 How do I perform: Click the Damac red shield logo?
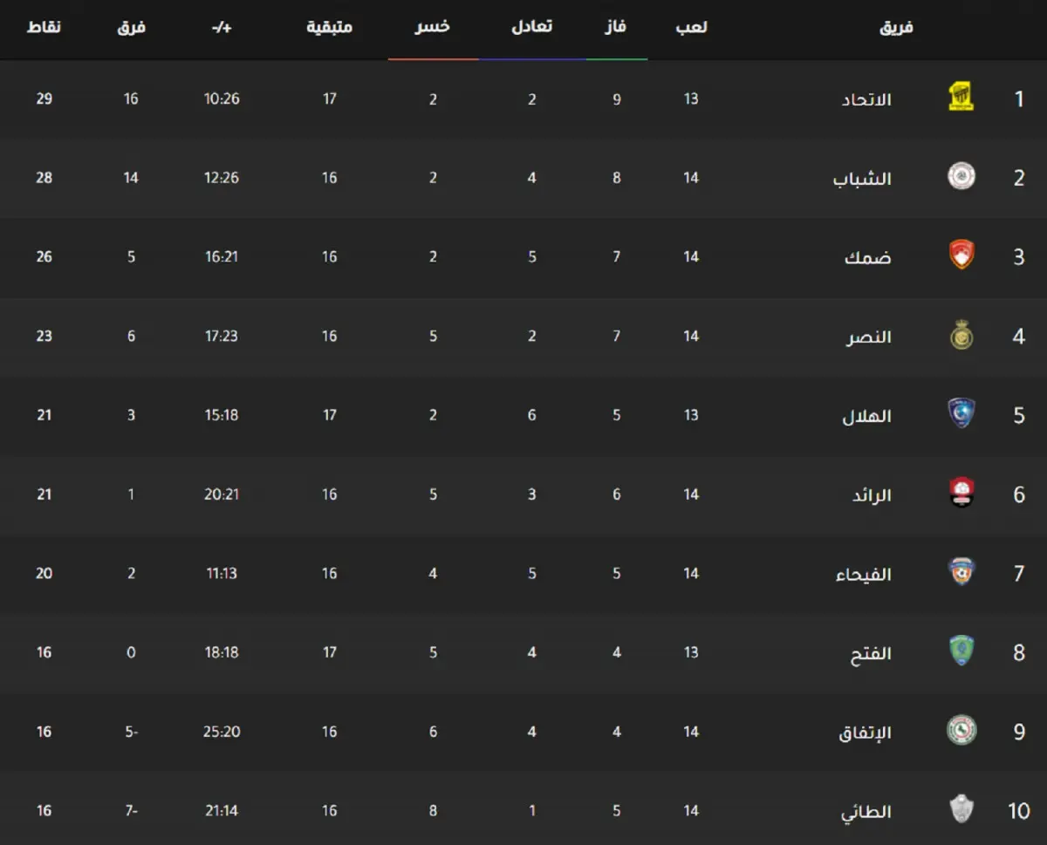(x=961, y=256)
